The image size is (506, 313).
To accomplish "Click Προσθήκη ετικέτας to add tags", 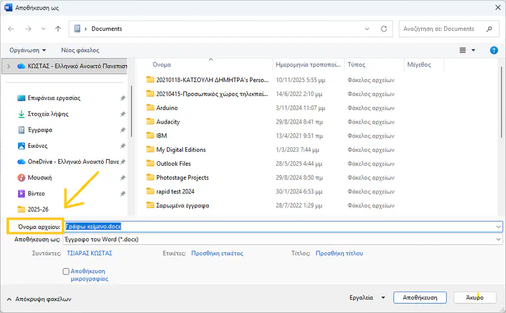I will (x=217, y=253).
